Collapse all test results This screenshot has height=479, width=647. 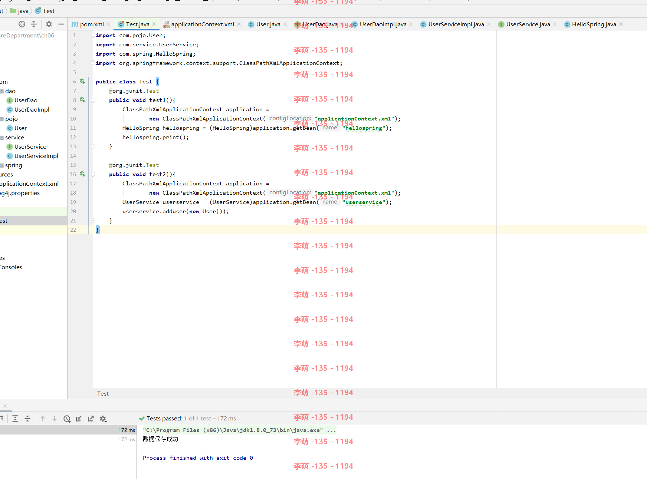tap(27, 419)
